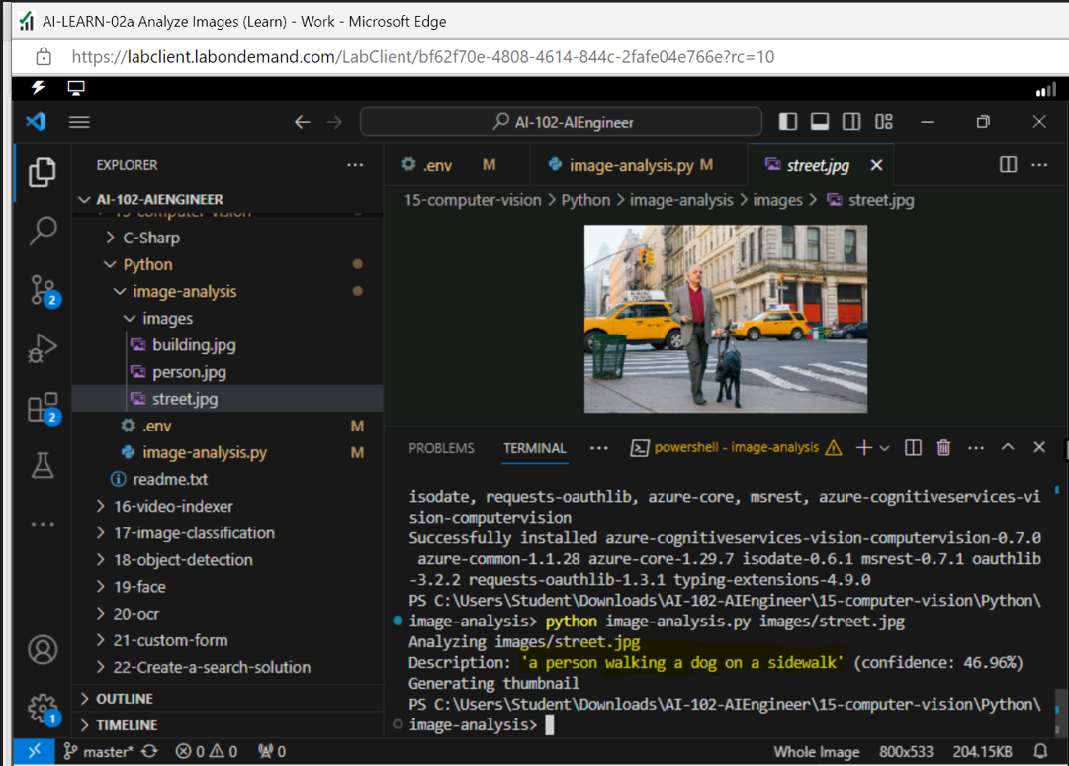Image resolution: width=1069 pixels, height=766 pixels.
Task: Open the Extensions view
Action: point(44,407)
